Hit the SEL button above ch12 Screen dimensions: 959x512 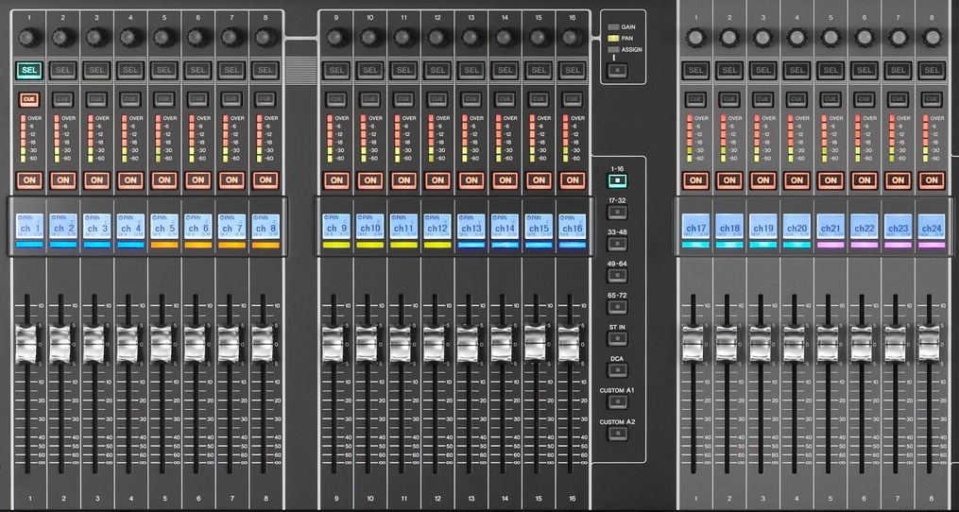[437, 70]
